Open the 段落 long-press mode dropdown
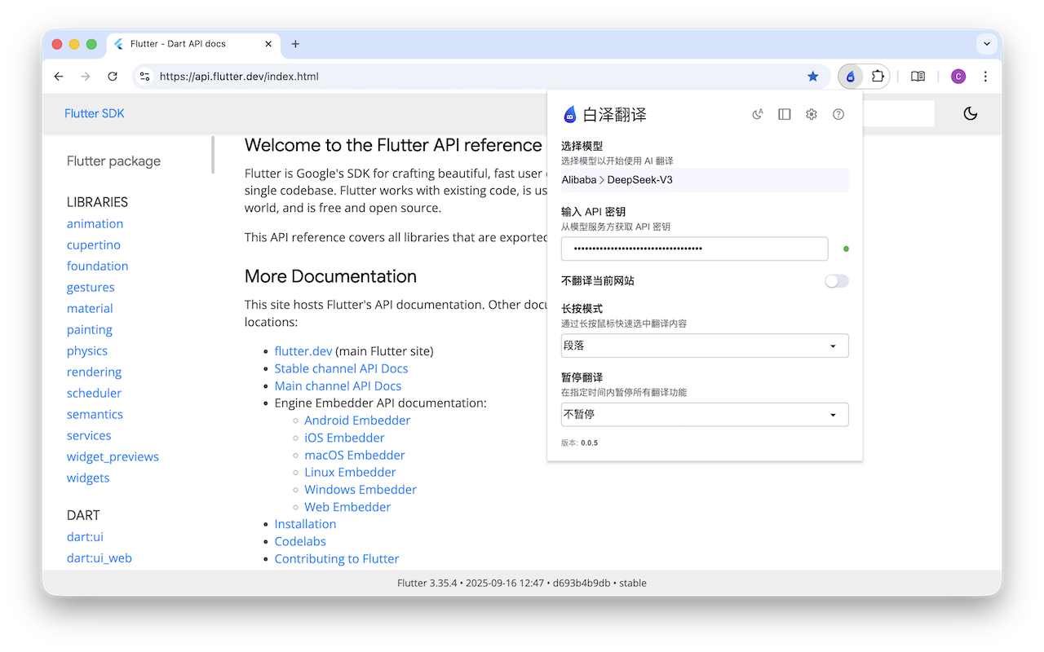Image resolution: width=1044 pixels, height=652 pixels. [x=704, y=346]
